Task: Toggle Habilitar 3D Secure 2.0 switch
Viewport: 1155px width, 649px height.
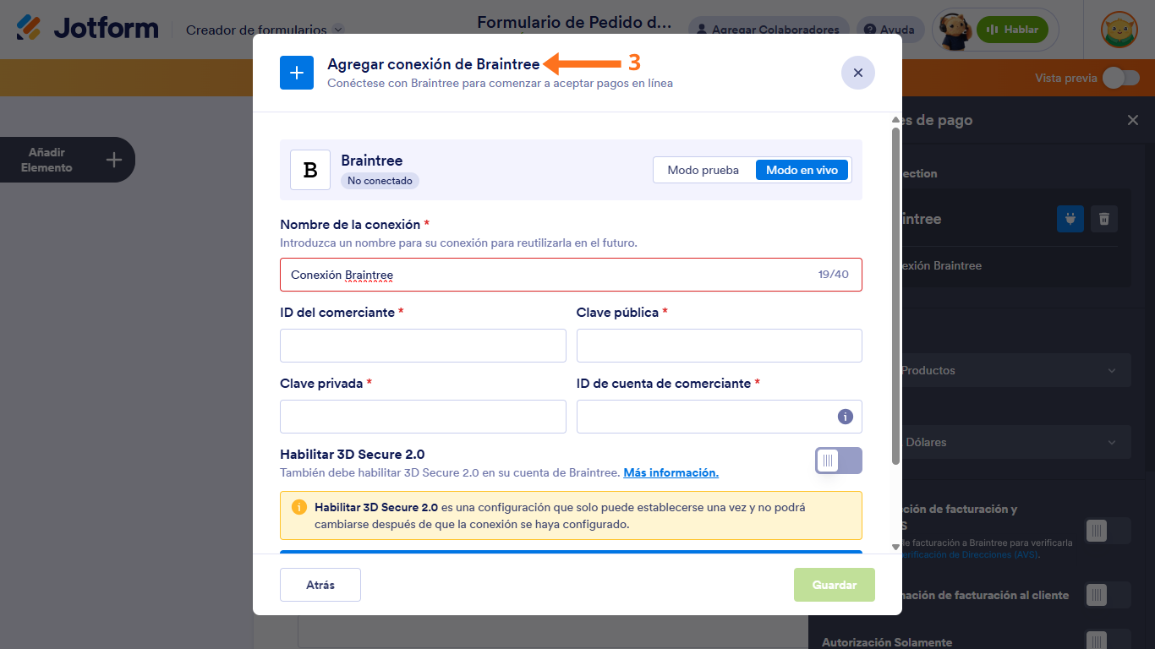Action: pyautogui.click(x=839, y=461)
